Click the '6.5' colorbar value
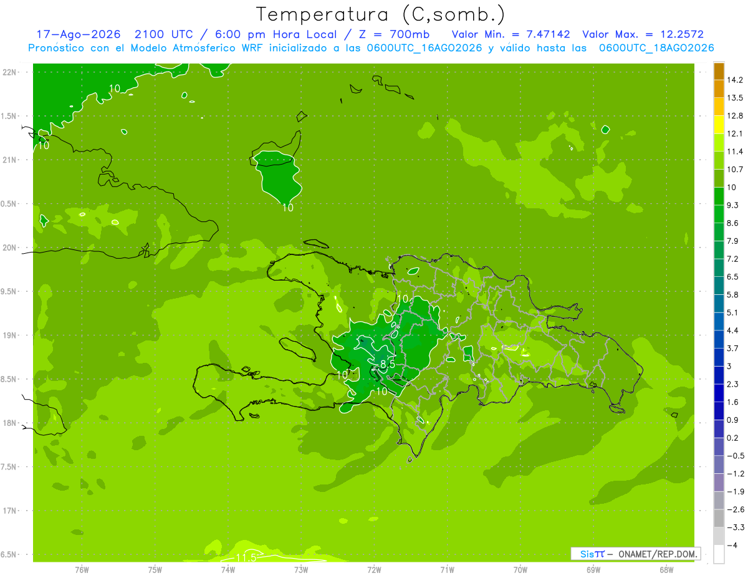Viewport: 748px width, 578px height. coord(733,276)
